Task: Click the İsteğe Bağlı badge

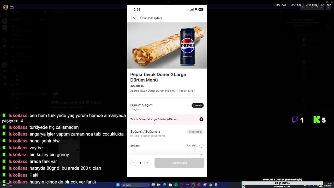Action: click(x=195, y=132)
